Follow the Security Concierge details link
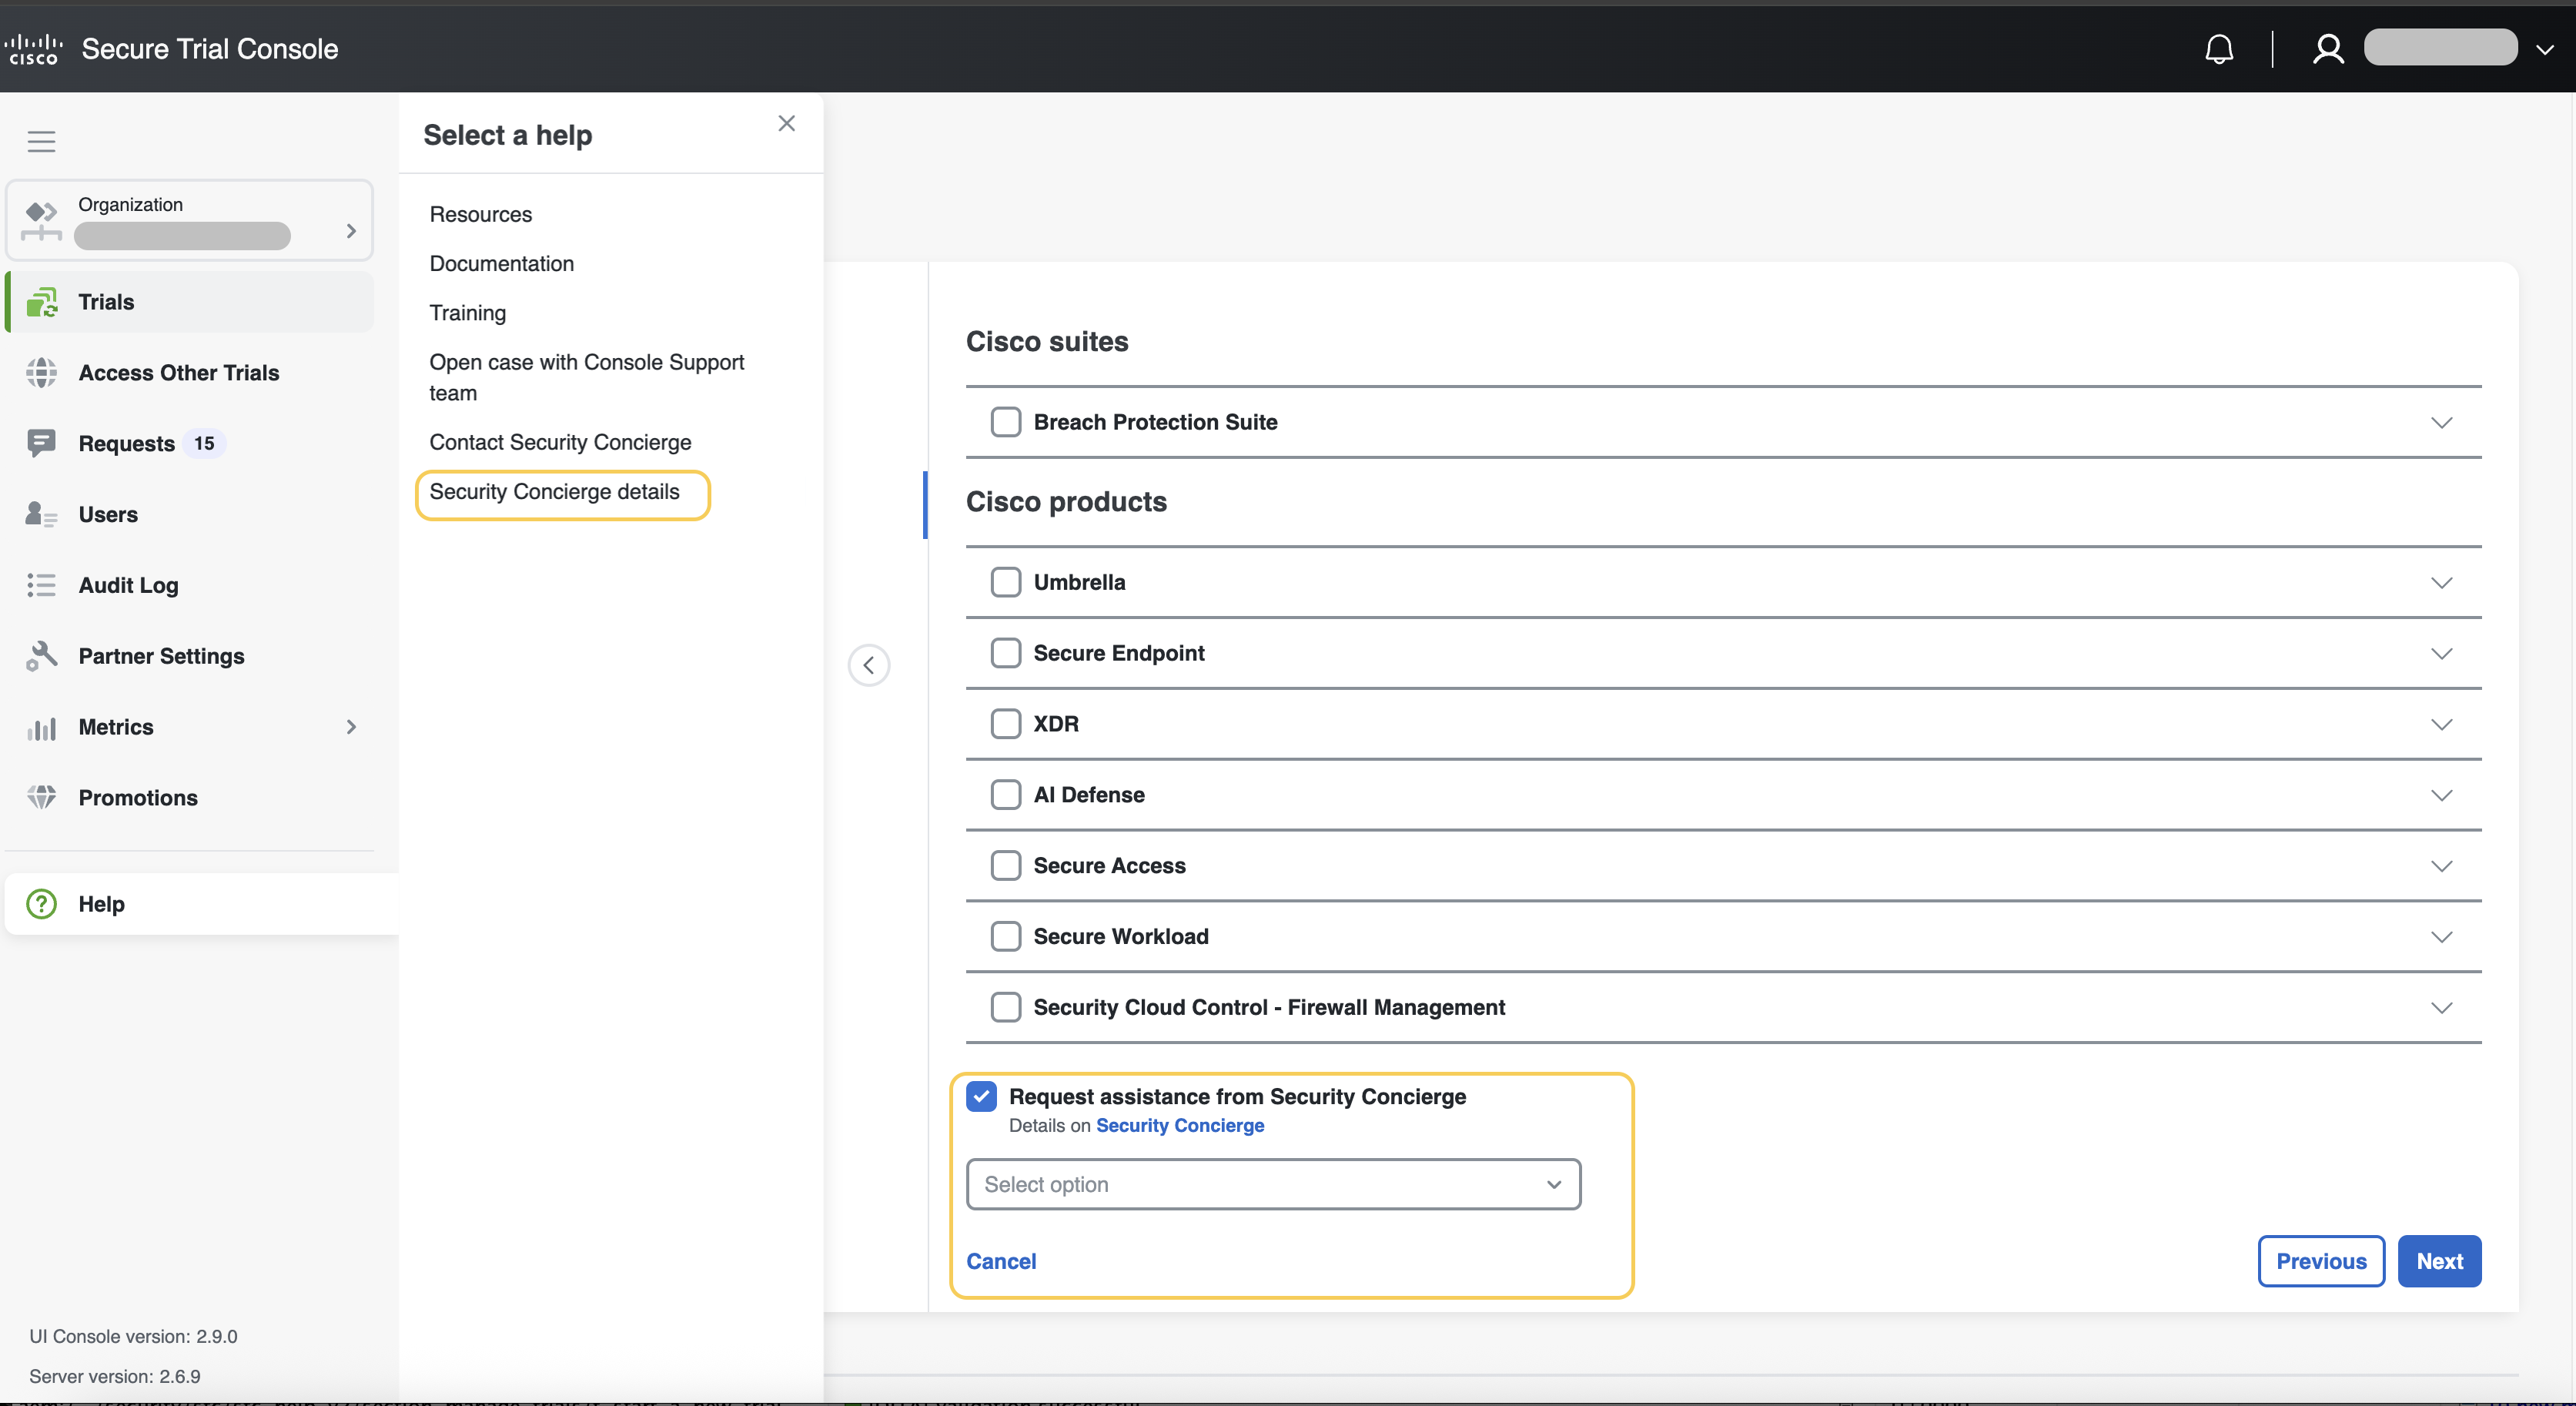Image resolution: width=2576 pixels, height=1406 pixels. pyautogui.click(x=1179, y=1125)
